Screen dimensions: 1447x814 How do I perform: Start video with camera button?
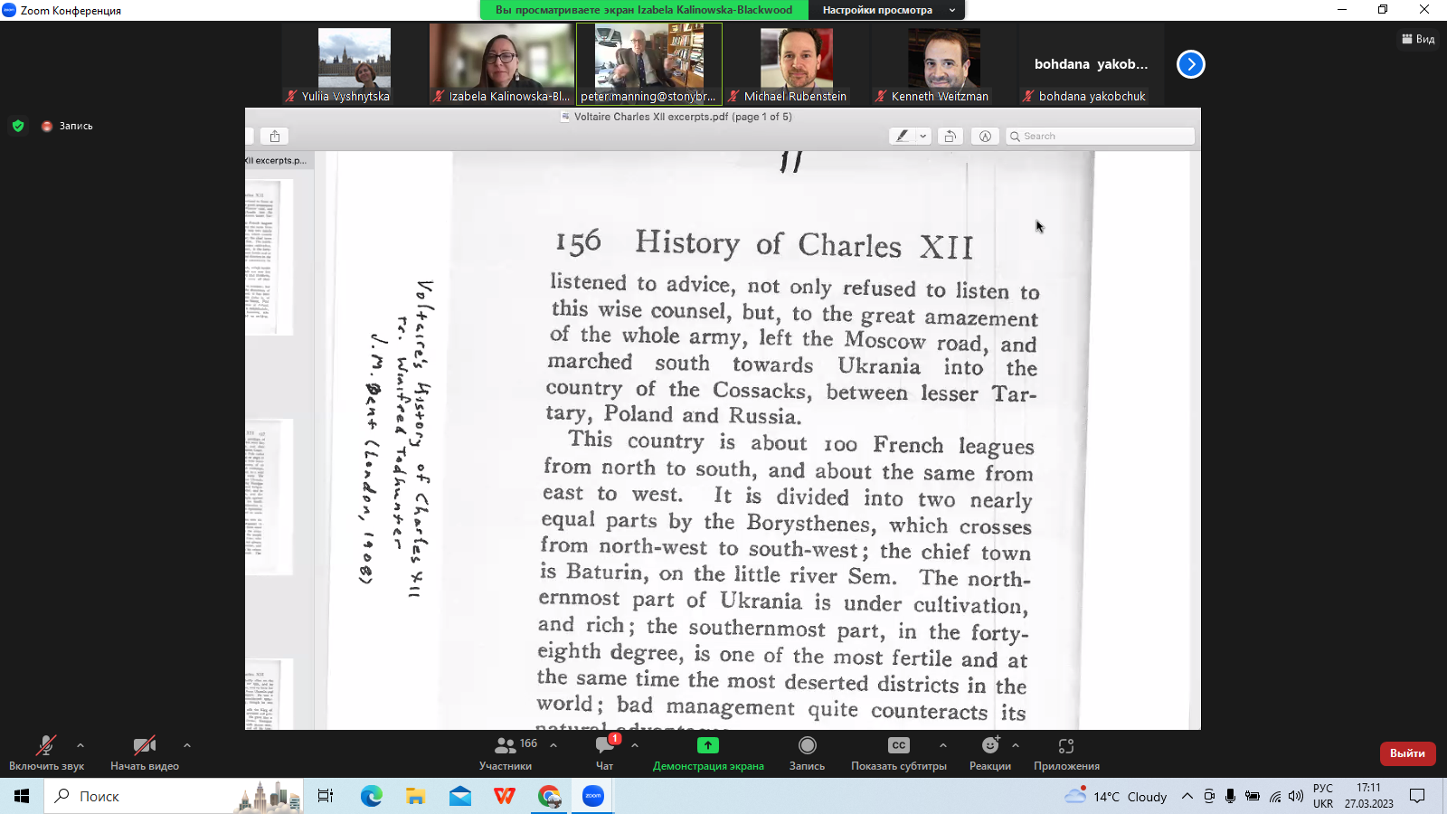144,746
